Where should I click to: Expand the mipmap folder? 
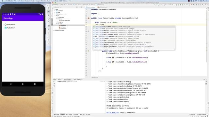click(x=56, y=22)
